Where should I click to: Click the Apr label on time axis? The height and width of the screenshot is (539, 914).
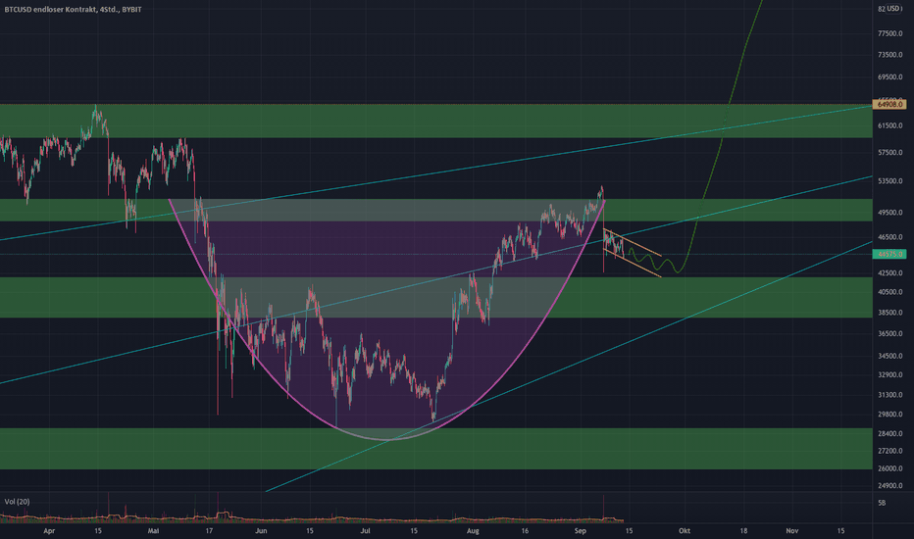[x=49, y=531]
